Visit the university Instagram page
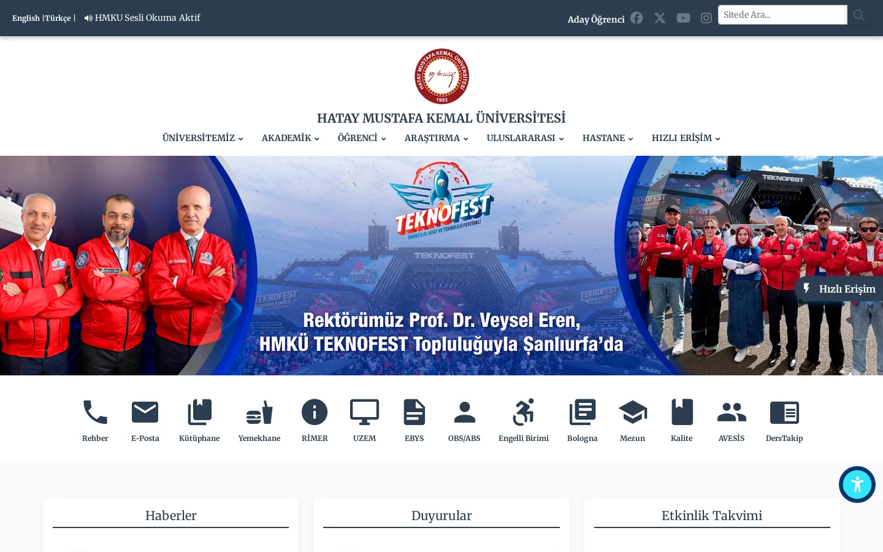 tap(706, 18)
